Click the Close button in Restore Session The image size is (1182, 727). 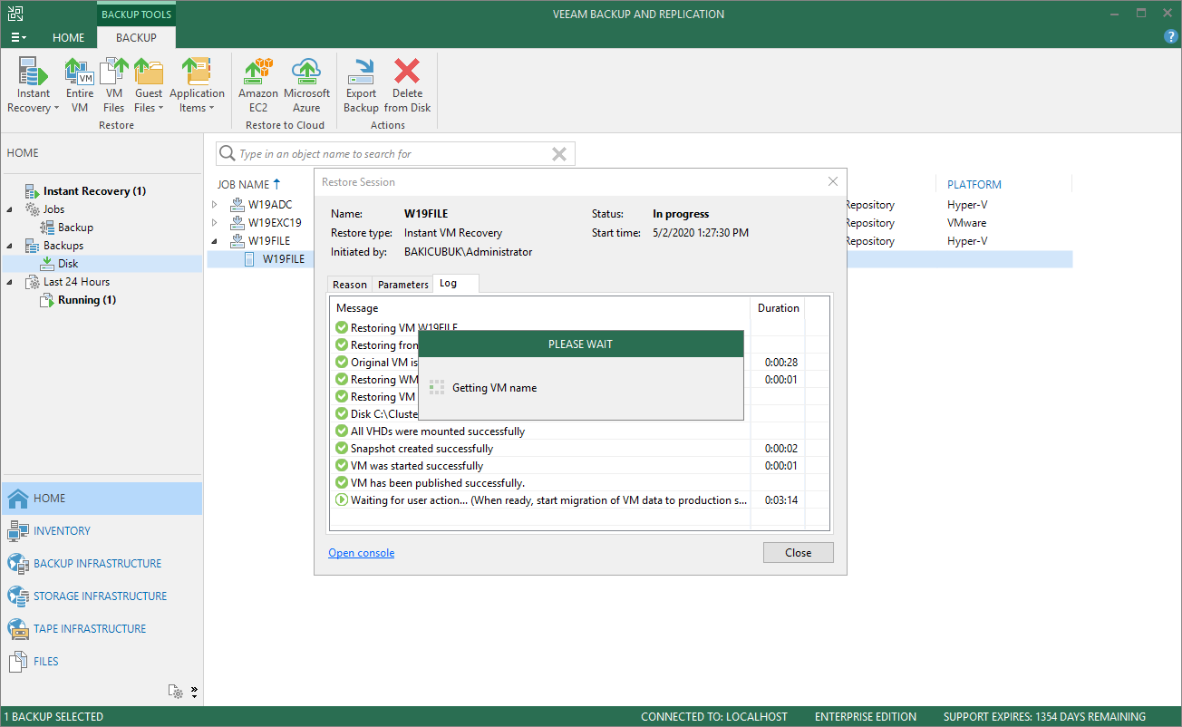click(x=798, y=553)
